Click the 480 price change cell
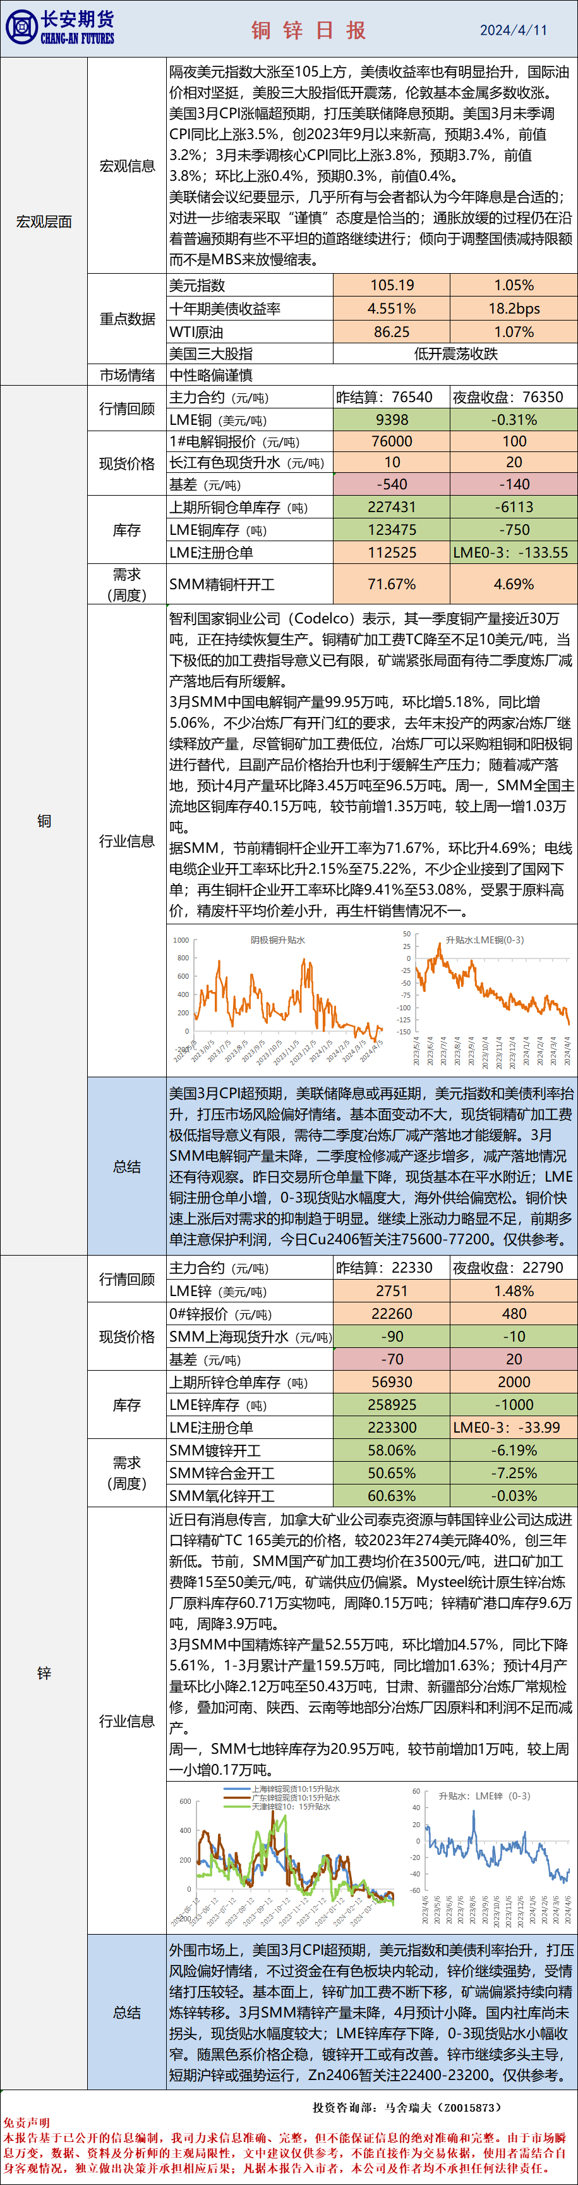This screenshot has height=2185, width=578. [514, 1314]
